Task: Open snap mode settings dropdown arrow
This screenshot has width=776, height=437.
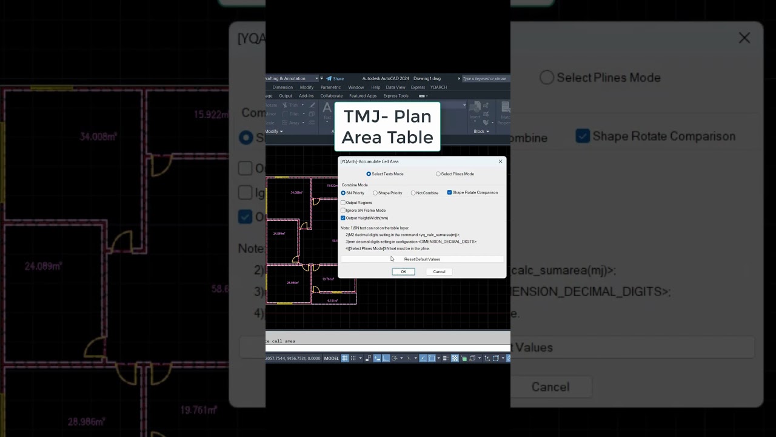Action: pos(360,358)
